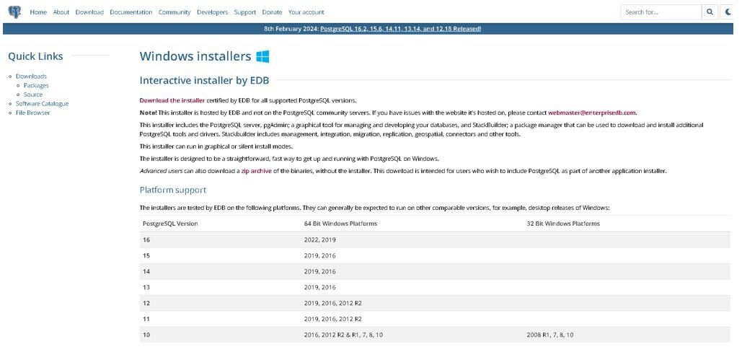Open Documentation in the top nav
The image size is (742, 347).
tap(131, 12)
